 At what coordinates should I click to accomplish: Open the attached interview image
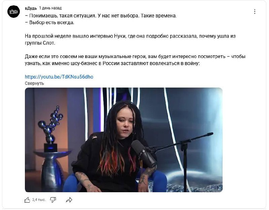124,140
